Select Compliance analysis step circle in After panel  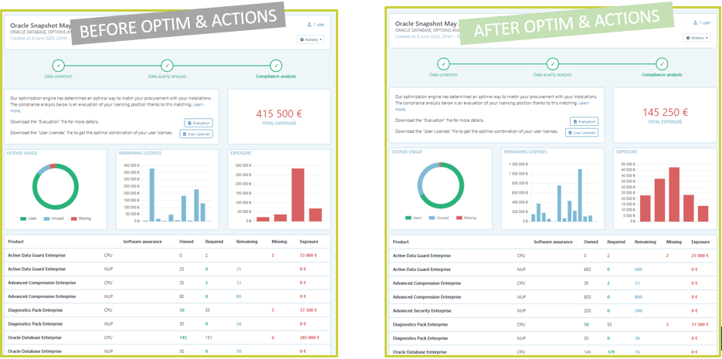662,63
